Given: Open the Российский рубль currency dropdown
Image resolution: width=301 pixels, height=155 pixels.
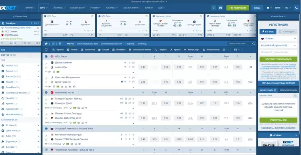Looking at the screenshot, I should pyautogui.click(x=279, y=45).
